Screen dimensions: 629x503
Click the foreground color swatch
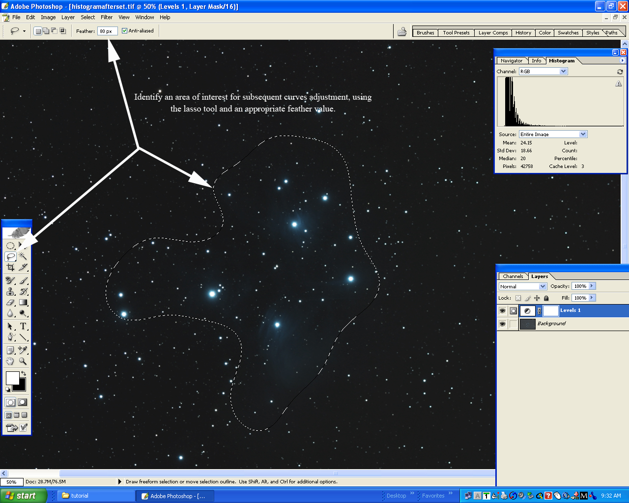coord(12,378)
